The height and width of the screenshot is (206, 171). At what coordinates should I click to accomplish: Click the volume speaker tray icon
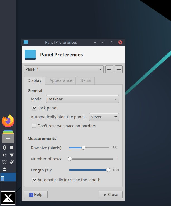click(4, 155)
